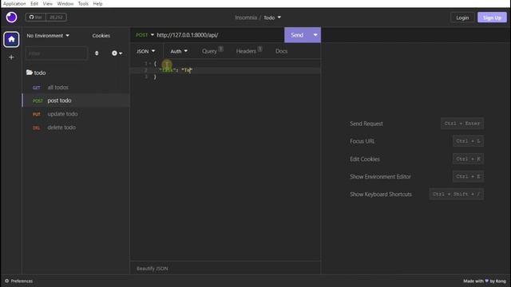Viewport: 511px width, 287px height.
Task: Fold the JSON block at line 1
Action: pyautogui.click(x=150, y=64)
